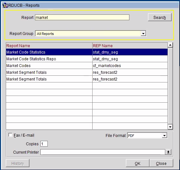
Task: Click the Copies number field
Action: click(44, 144)
